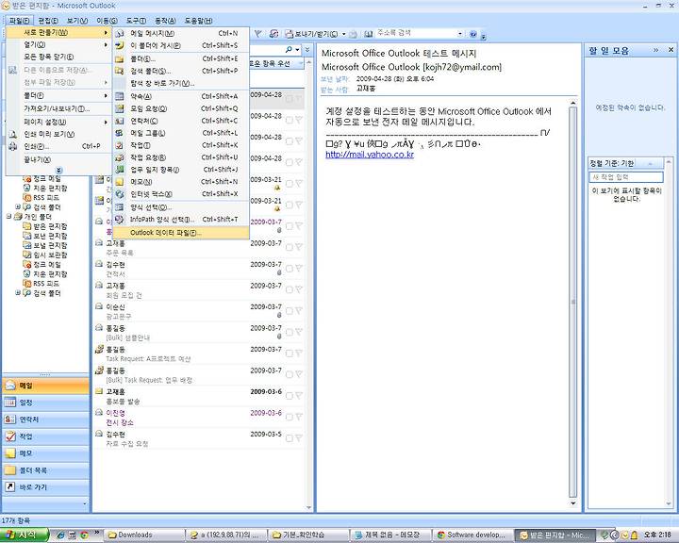Expand the 열기(O) submenu
This screenshot has height=543, width=679.
coord(58,44)
